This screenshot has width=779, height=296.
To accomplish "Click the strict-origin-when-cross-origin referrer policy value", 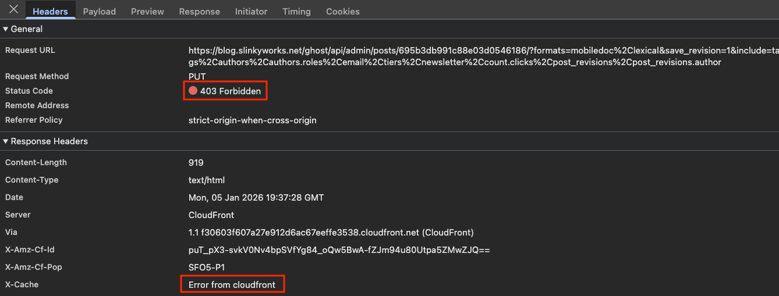I will [x=252, y=120].
